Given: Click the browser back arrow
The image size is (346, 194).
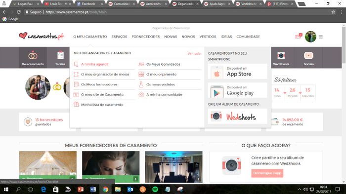Looking at the screenshot, I should [x=4, y=12].
